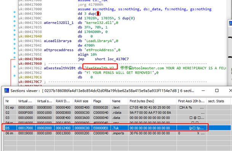Viewport: 232px width, 151px height.
Task: Sort by the Virtual size column header
Action: (x=45, y=101)
